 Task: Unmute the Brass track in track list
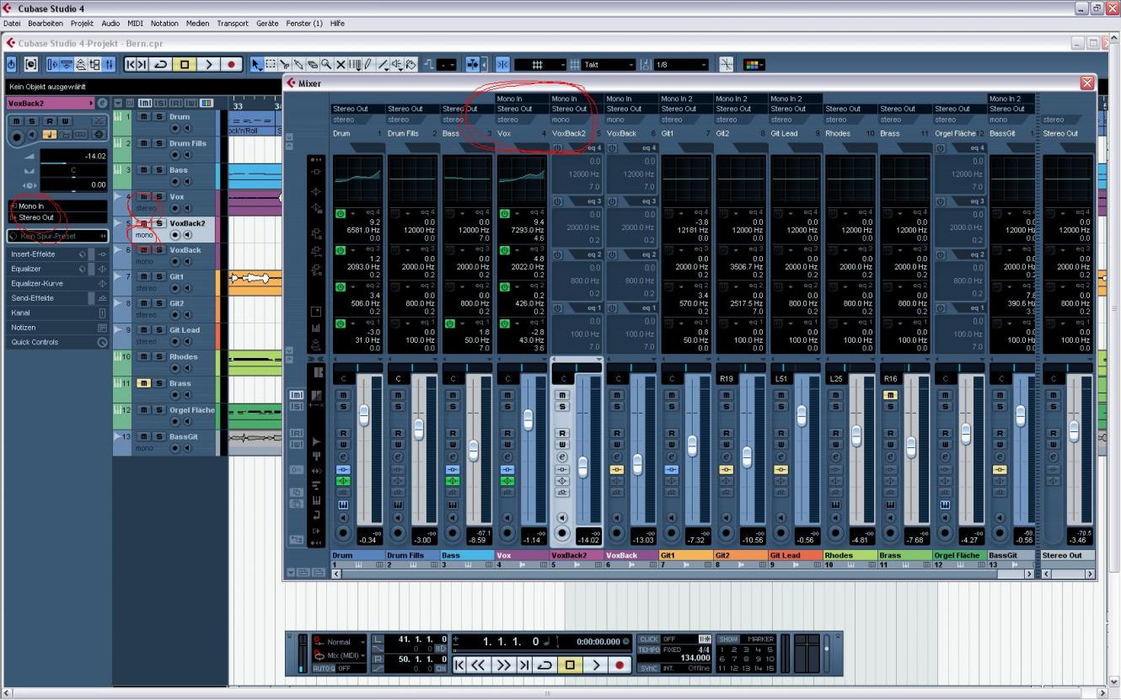(144, 382)
